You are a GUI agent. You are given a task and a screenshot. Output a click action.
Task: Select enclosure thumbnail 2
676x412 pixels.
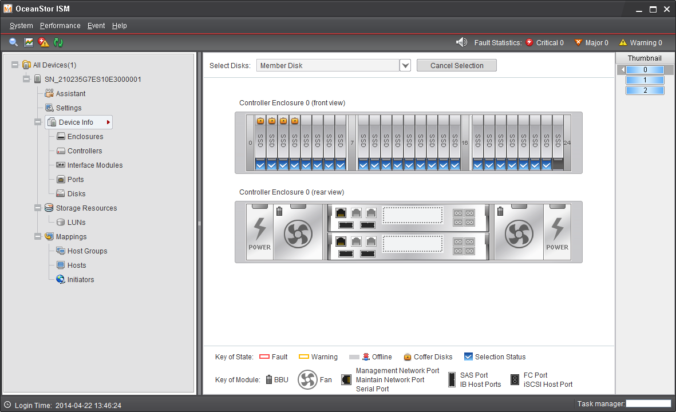tap(645, 90)
